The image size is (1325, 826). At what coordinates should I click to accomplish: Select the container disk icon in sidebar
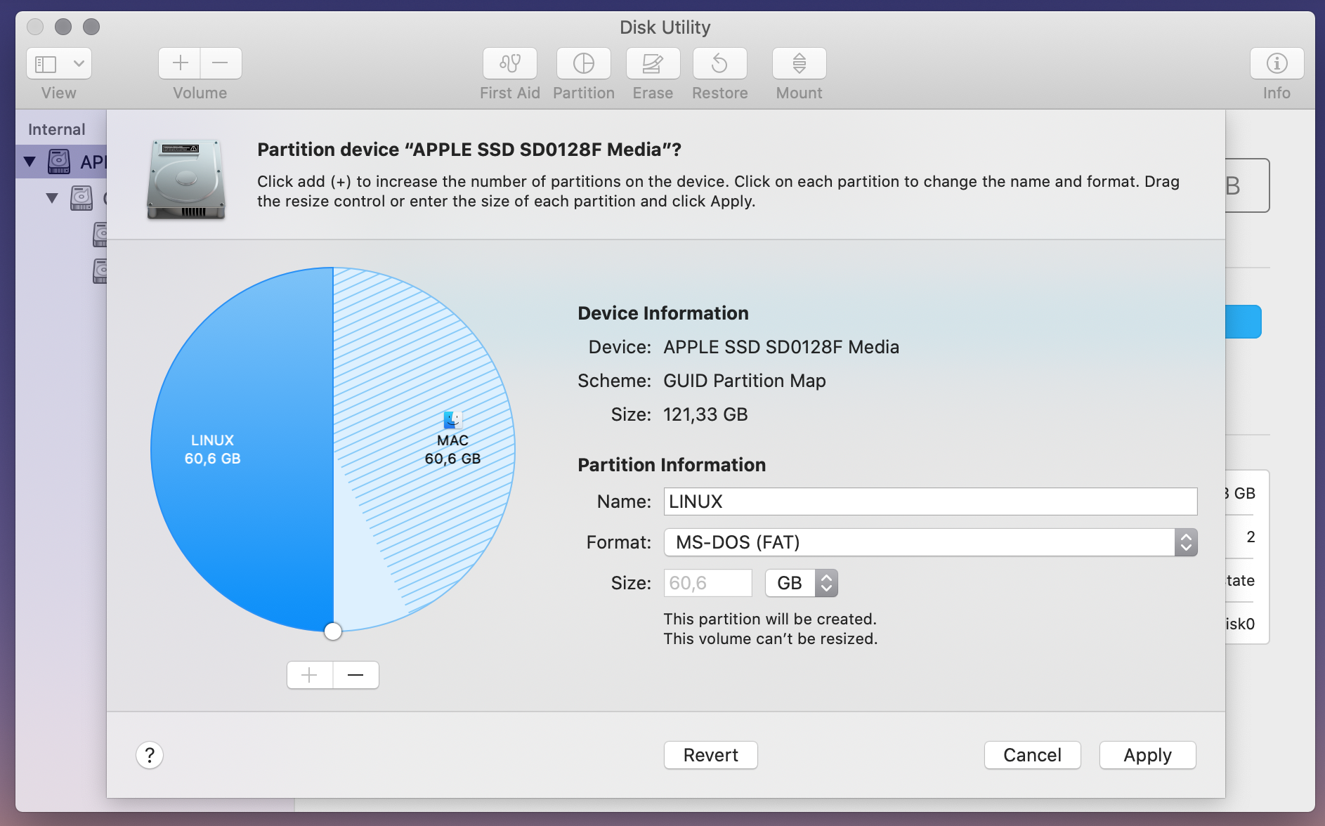pyautogui.click(x=81, y=198)
